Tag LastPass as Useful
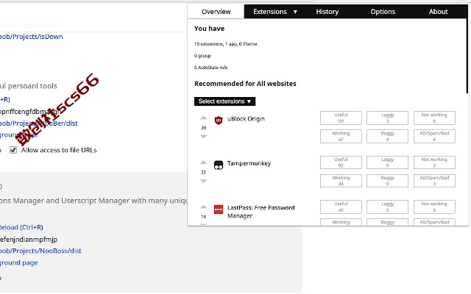 coord(341,207)
